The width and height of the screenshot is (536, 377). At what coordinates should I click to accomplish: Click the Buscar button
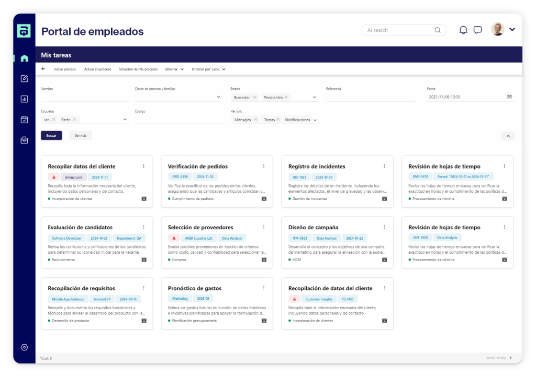coord(51,135)
